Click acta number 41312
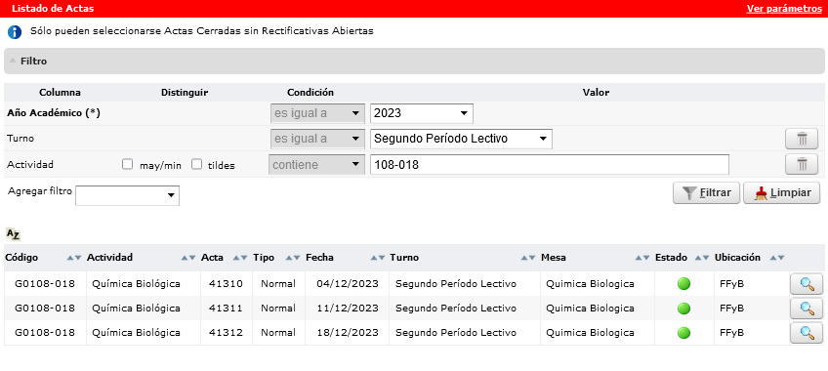Viewport: 828px width, 371px height. click(226, 333)
